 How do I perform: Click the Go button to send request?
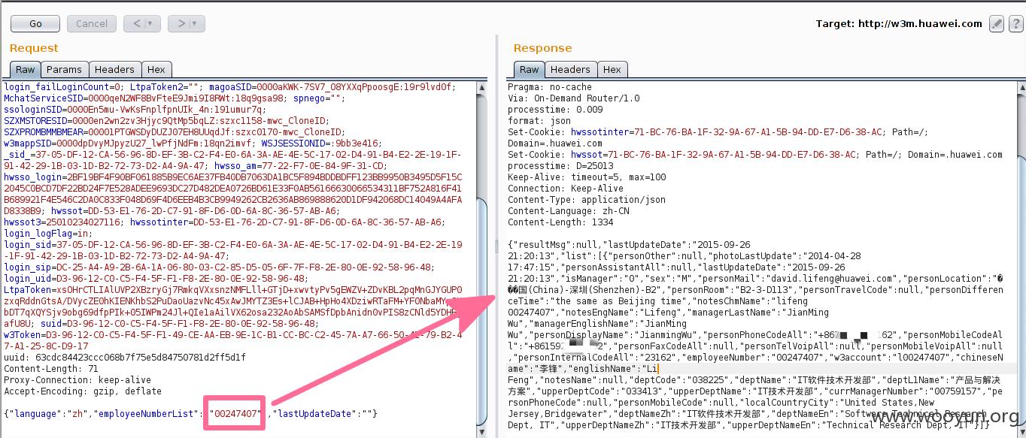35,23
